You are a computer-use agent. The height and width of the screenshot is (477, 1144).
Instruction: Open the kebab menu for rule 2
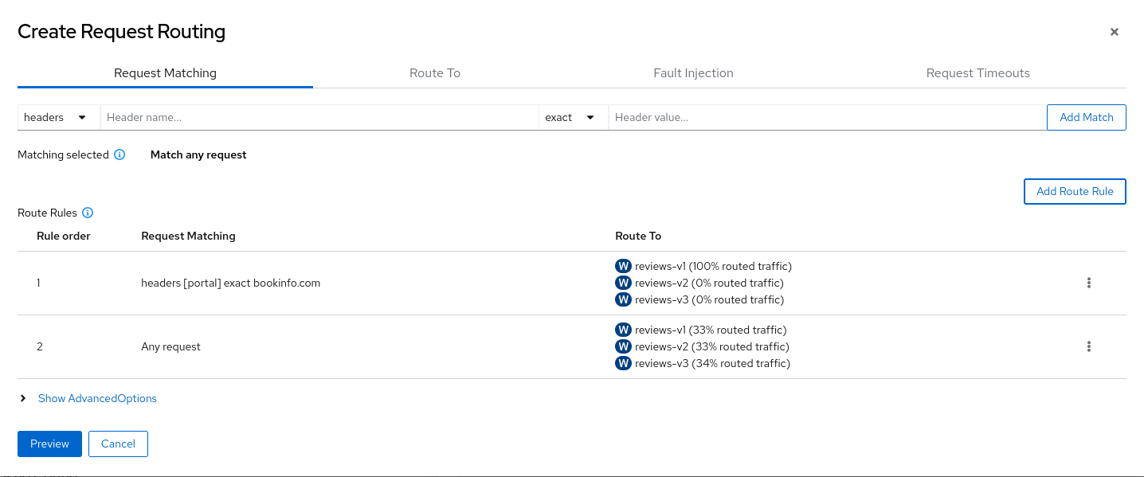coord(1089,346)
